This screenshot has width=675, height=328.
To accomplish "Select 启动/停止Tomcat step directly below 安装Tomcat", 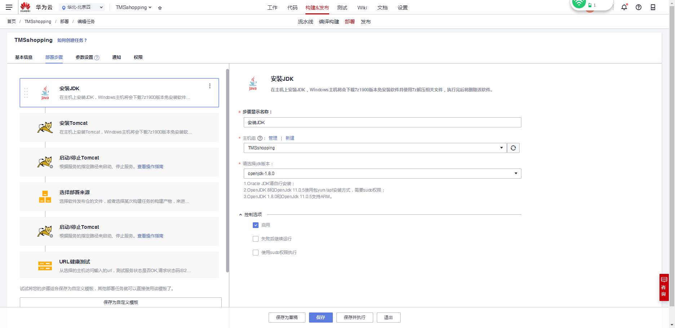I will click(x=119, y=162).
